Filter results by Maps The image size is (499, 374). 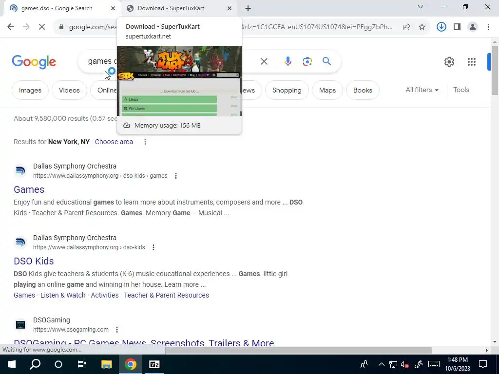pos(327,90)
